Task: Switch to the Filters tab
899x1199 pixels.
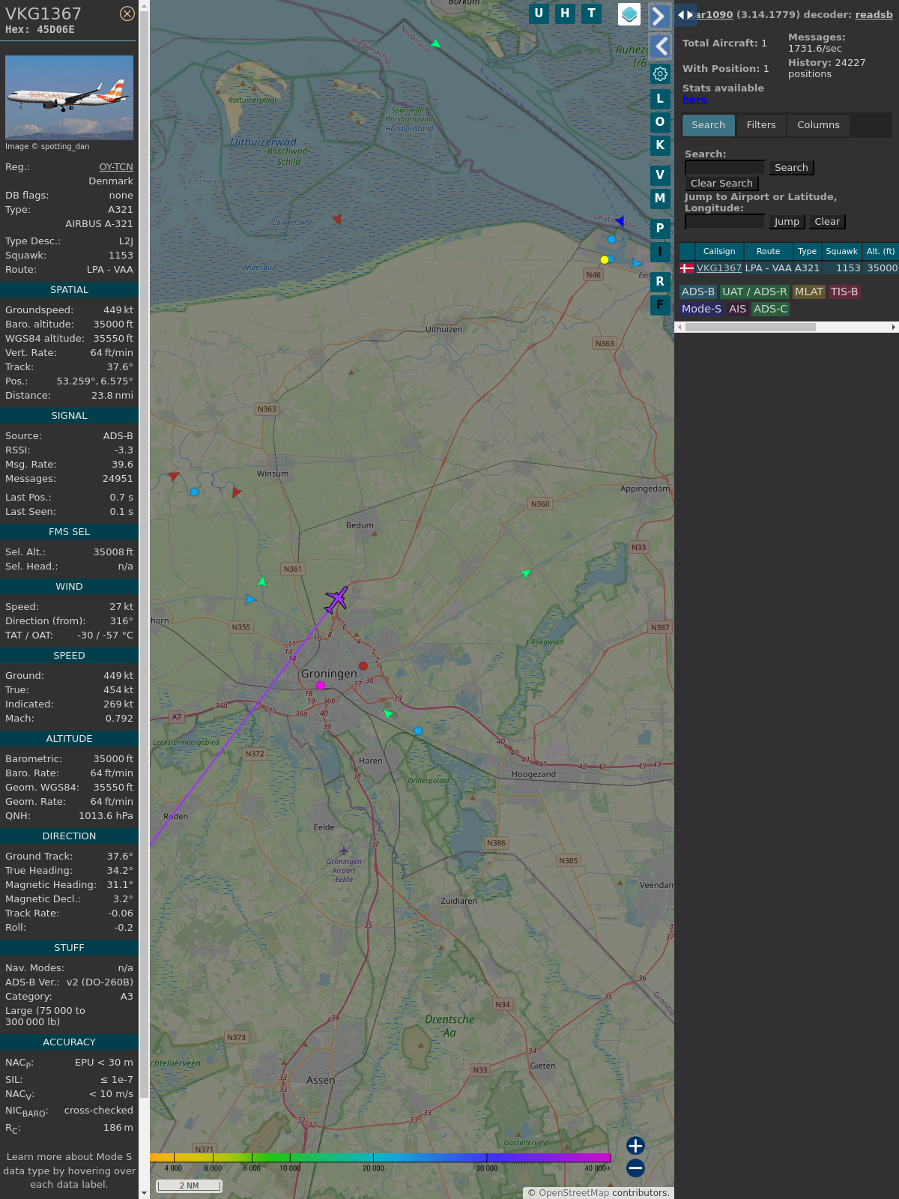Action: 761,125
